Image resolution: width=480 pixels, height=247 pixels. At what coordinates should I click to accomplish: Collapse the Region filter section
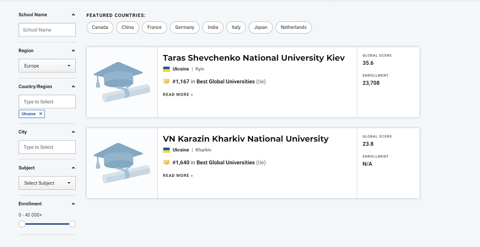click(73, 51)
